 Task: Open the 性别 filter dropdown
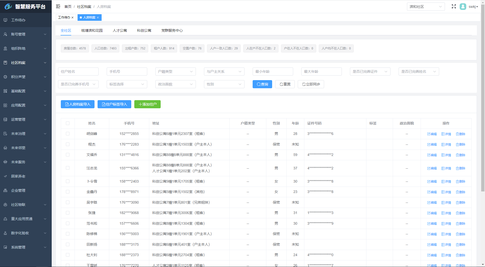click(x=224, y=84)
